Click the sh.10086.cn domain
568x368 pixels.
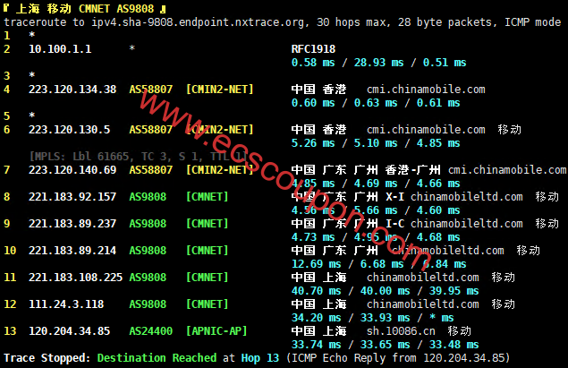pyautogui.click(x=401, y=330)
